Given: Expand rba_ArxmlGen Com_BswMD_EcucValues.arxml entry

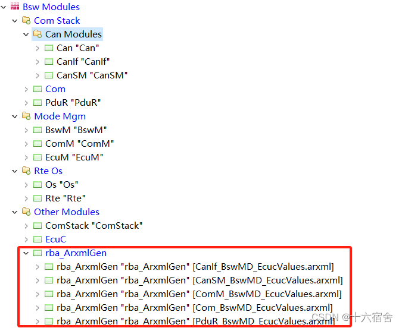Looking at the screenshot, I should (x=38, y=308).
